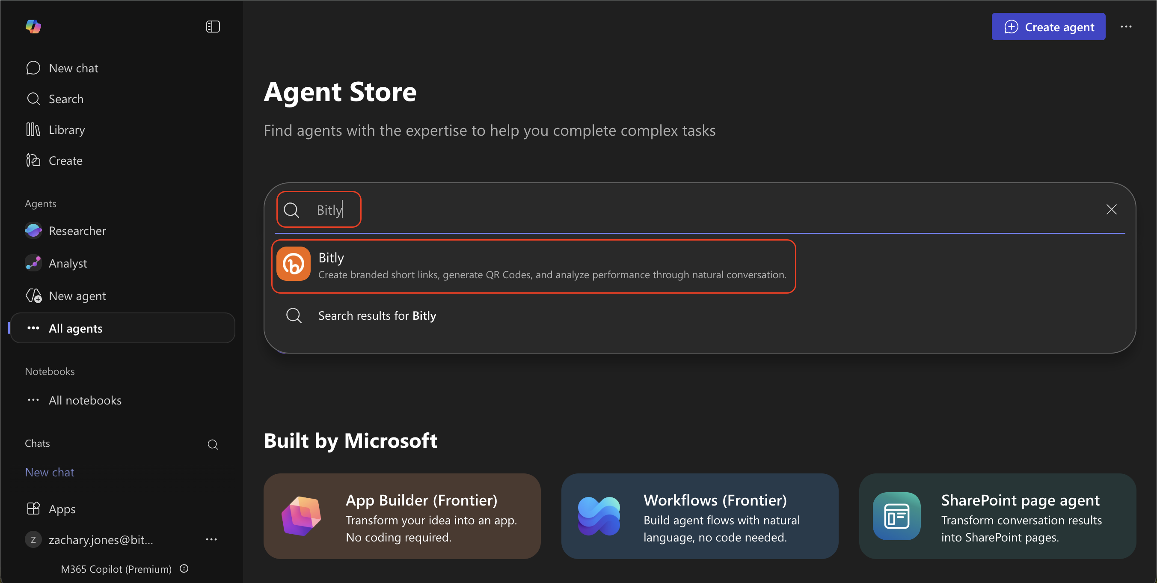The width and height of the screenshot is (1157, 583).
Task: Click the Workflows blue wave icon
Action: (x=599, y=516)
